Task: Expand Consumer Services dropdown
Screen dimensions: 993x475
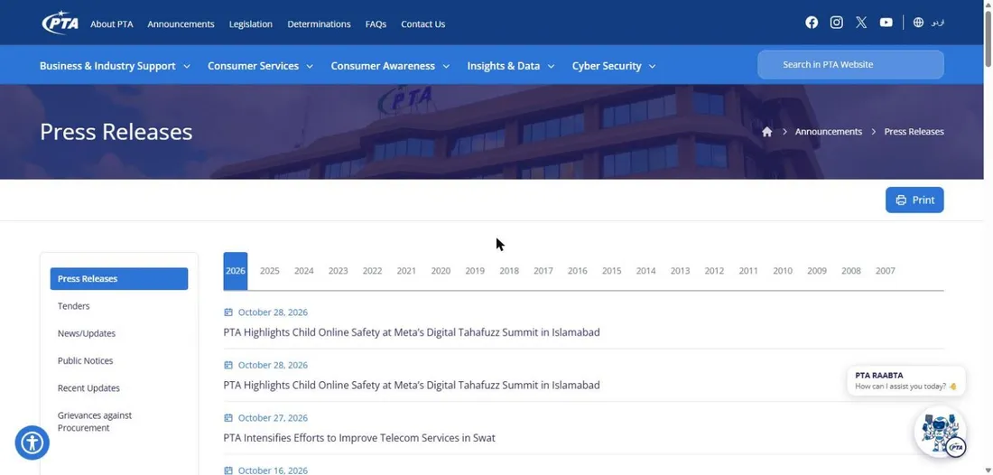Action: click(260, 66)
